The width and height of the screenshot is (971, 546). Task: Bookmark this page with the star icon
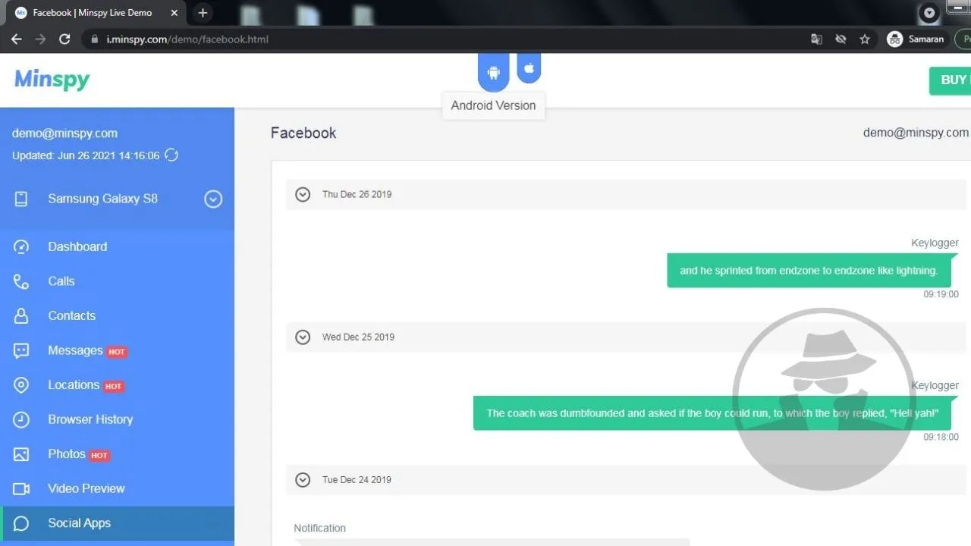(864, 39)
